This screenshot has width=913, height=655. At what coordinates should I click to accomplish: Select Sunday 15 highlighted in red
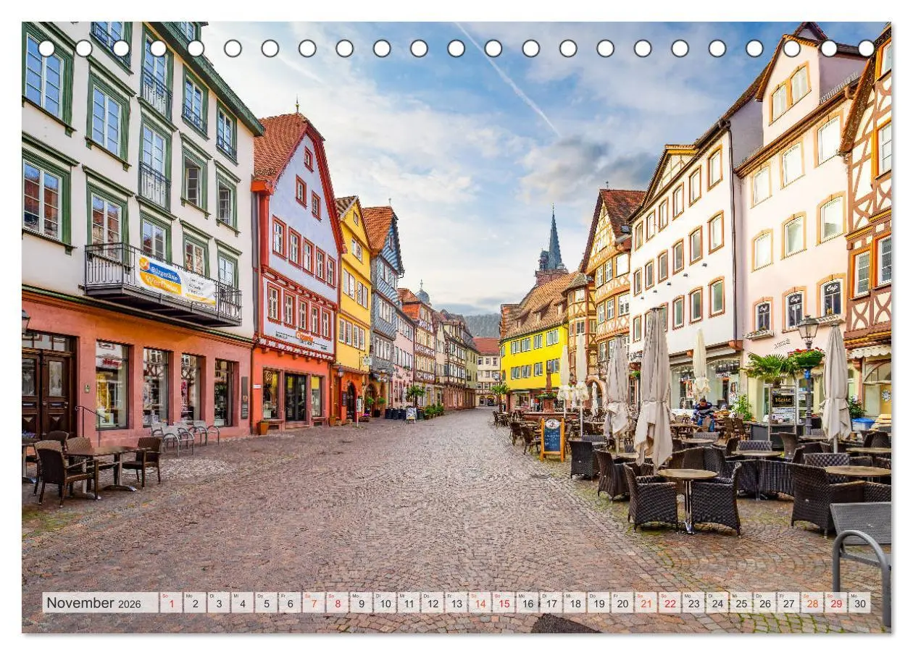click(x=504, y=603)
